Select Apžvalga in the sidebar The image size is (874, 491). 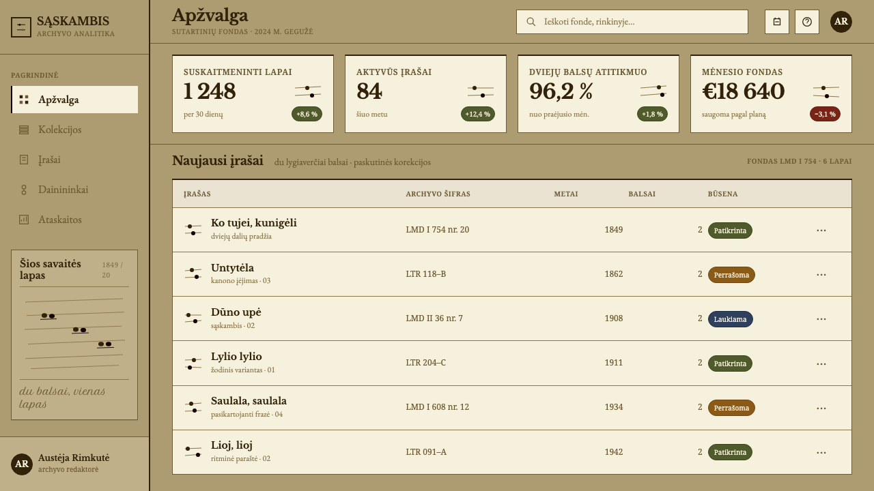point(74,100)
